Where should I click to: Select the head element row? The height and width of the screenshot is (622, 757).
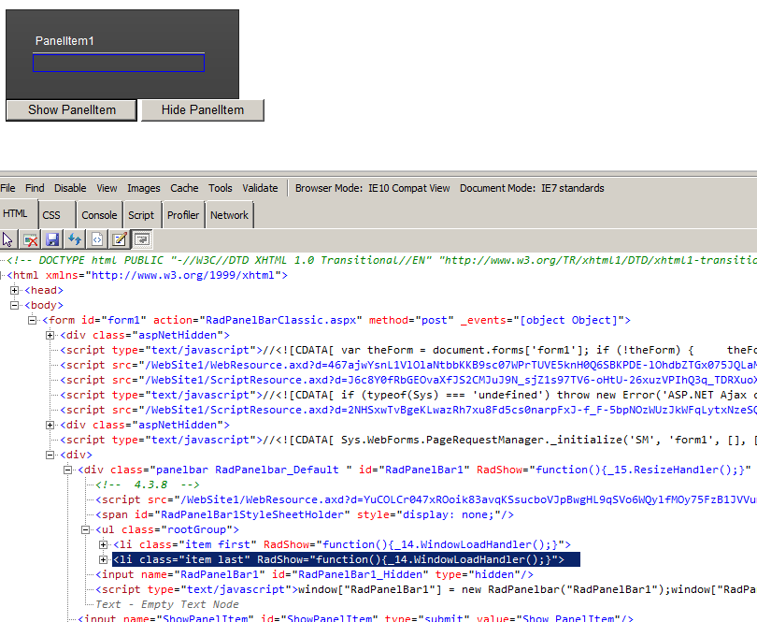pyautogui.click(x=44, y=291)
